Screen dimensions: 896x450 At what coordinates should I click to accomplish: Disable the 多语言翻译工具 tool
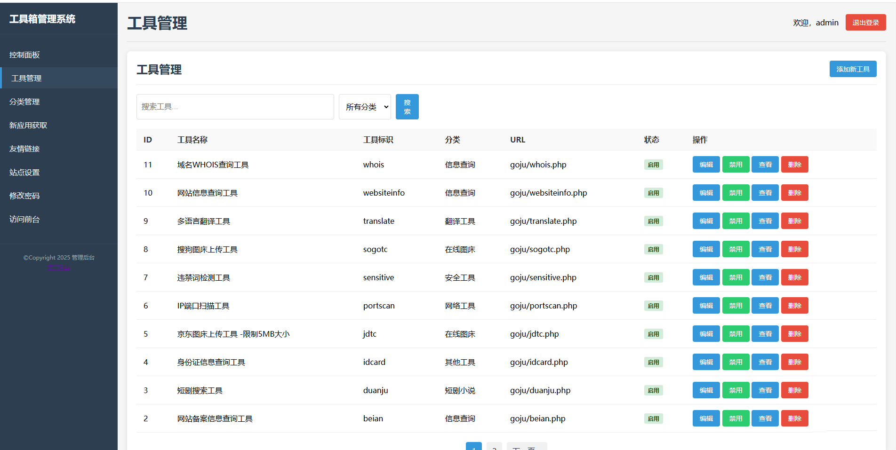(x=736, y=221)
